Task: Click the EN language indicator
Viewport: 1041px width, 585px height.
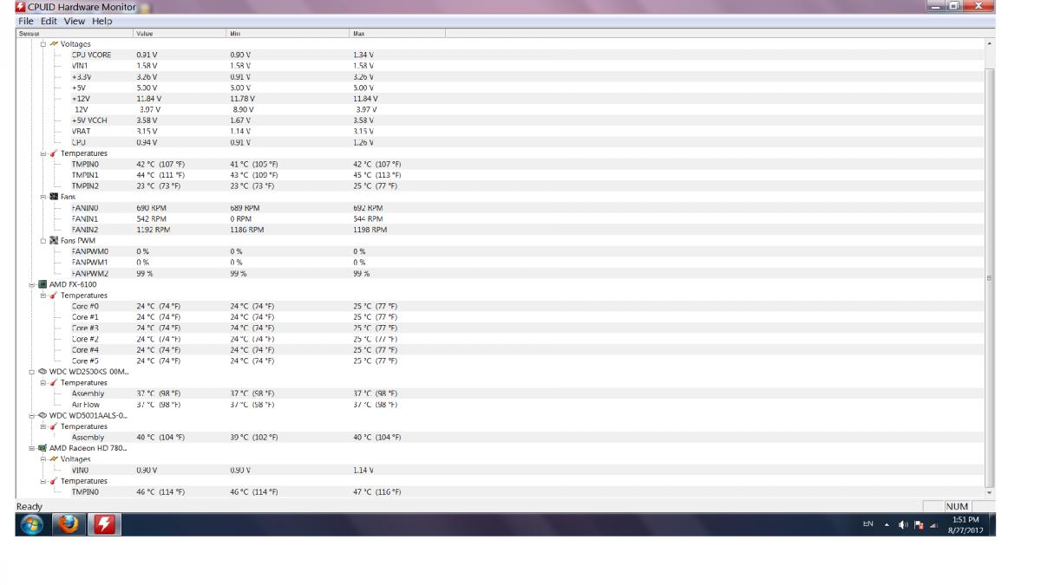Action: [867, 524]
